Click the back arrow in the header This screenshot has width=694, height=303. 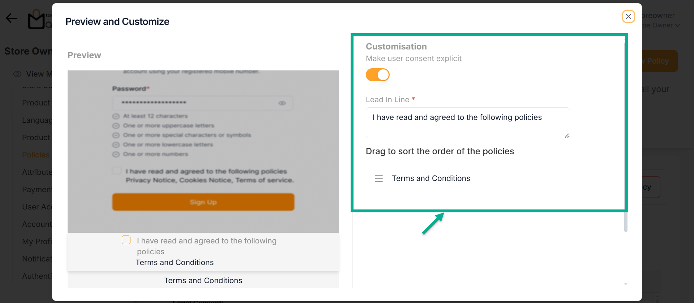pos(12,18)
